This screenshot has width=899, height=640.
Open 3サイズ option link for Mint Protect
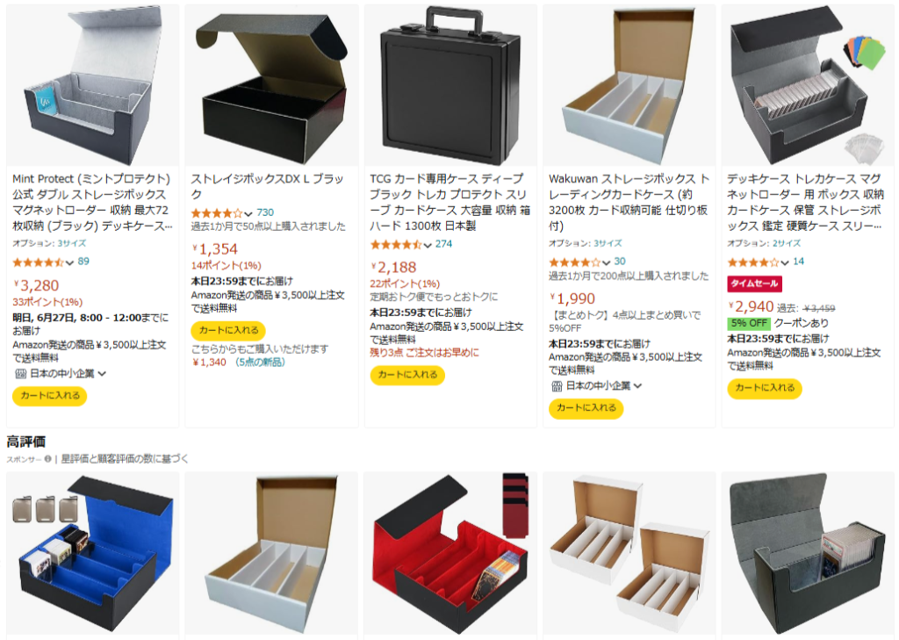[72, 244]
